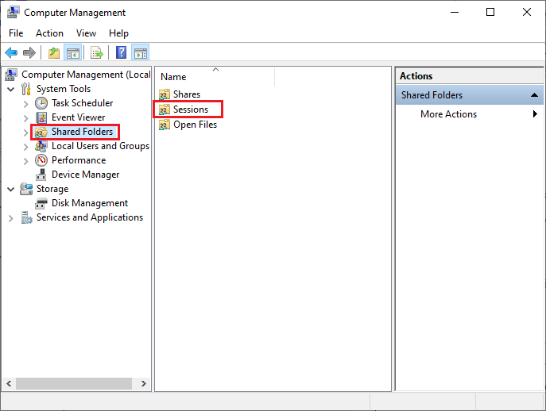This screenshot has height=411, width=546.
Task: Click the tree scrollbar left arrow
Action: point(9,384)
